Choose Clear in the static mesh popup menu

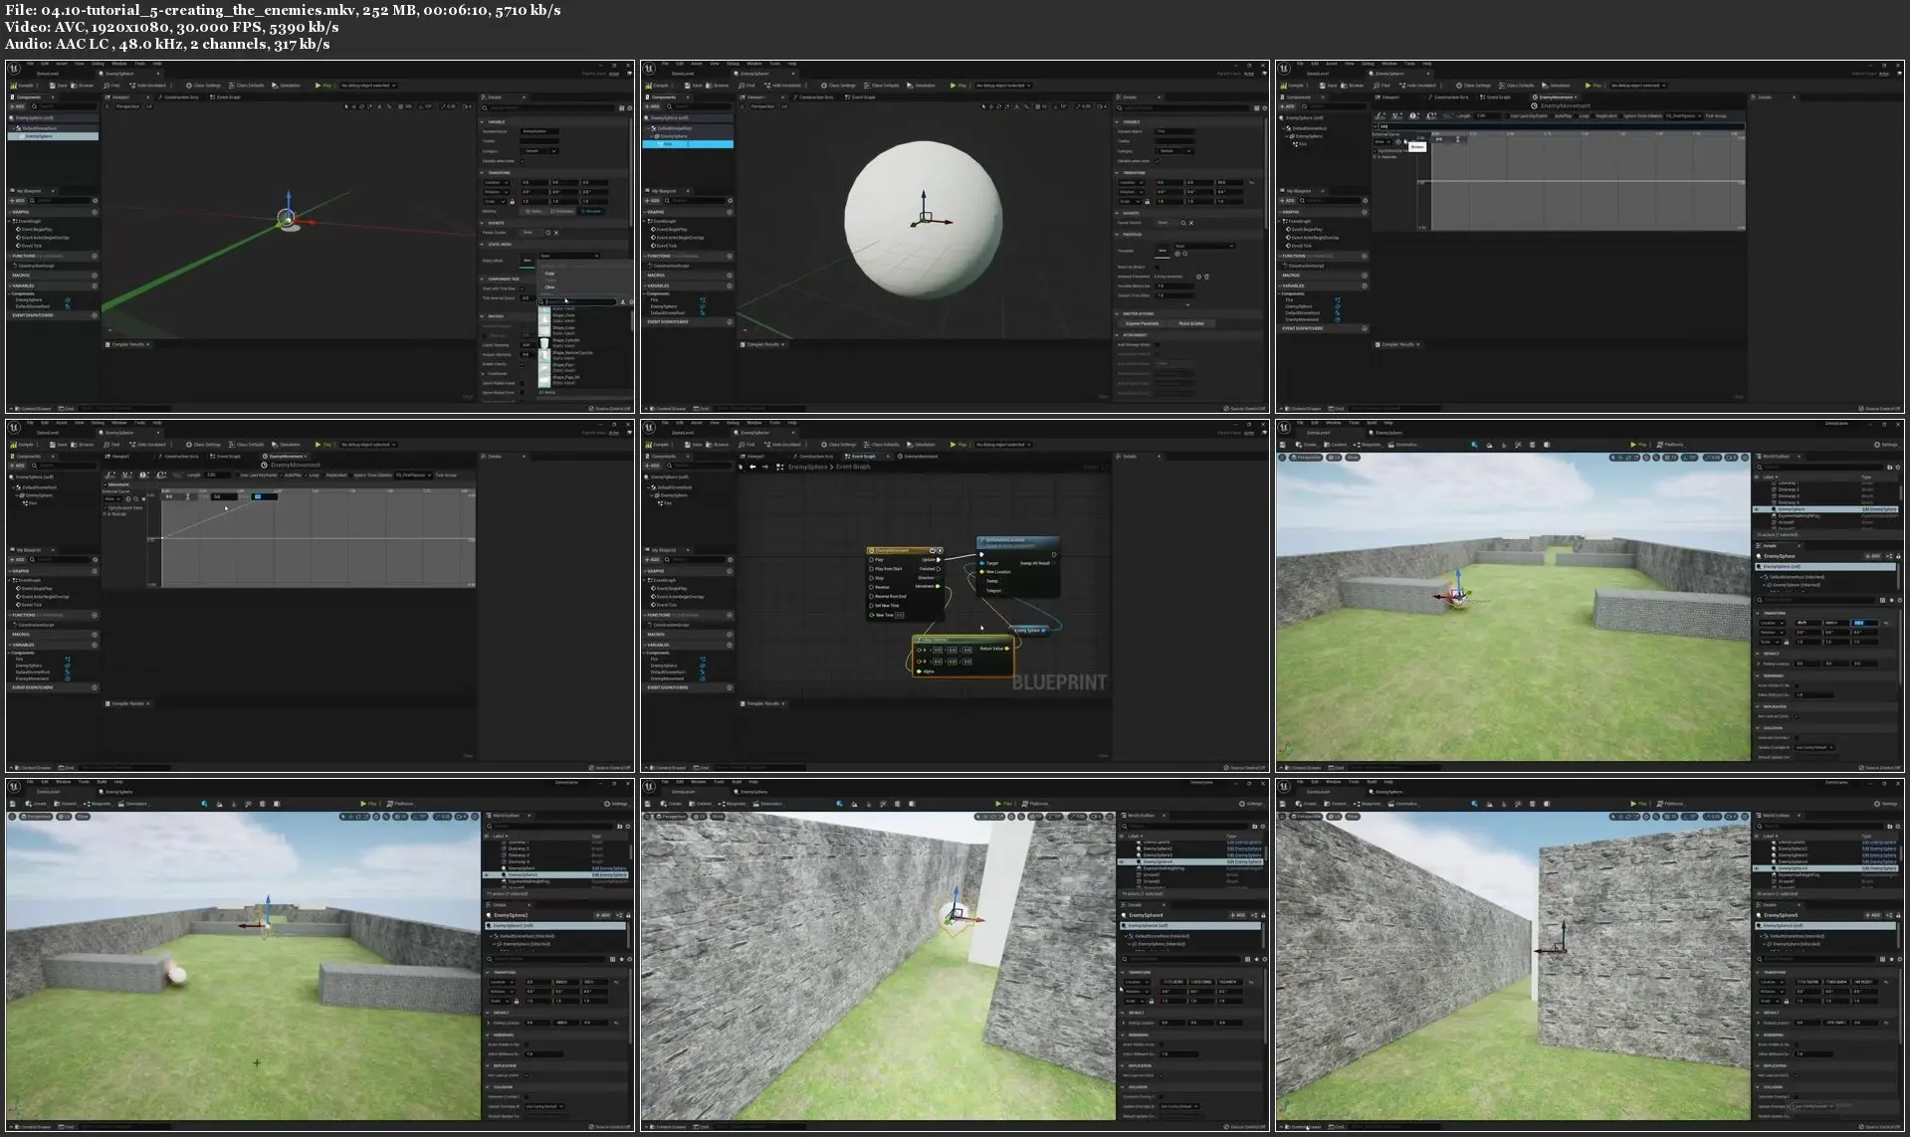coord(549,286)
